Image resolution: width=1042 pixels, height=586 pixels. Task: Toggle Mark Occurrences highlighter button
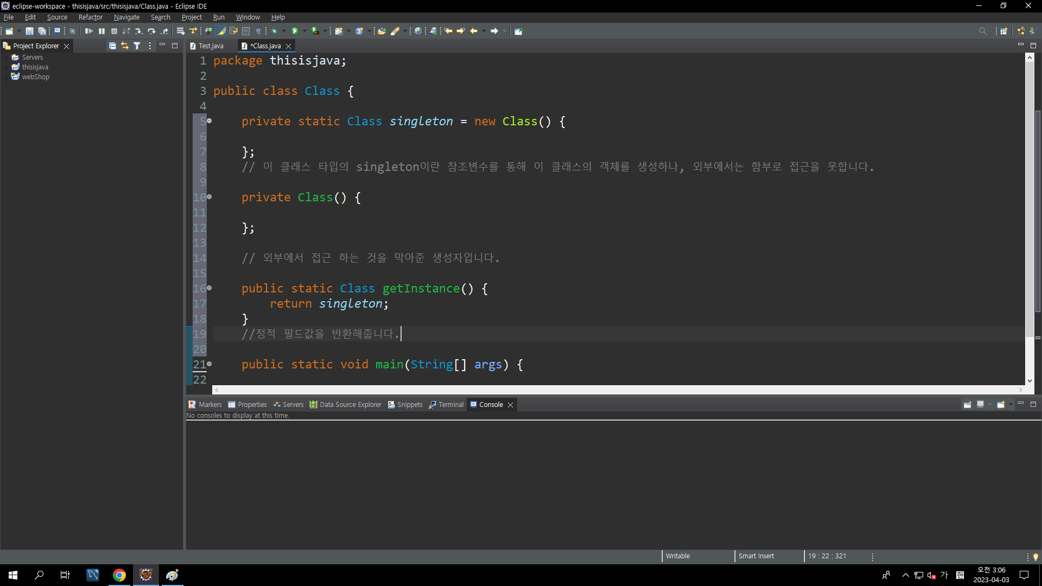pos(221,31)
